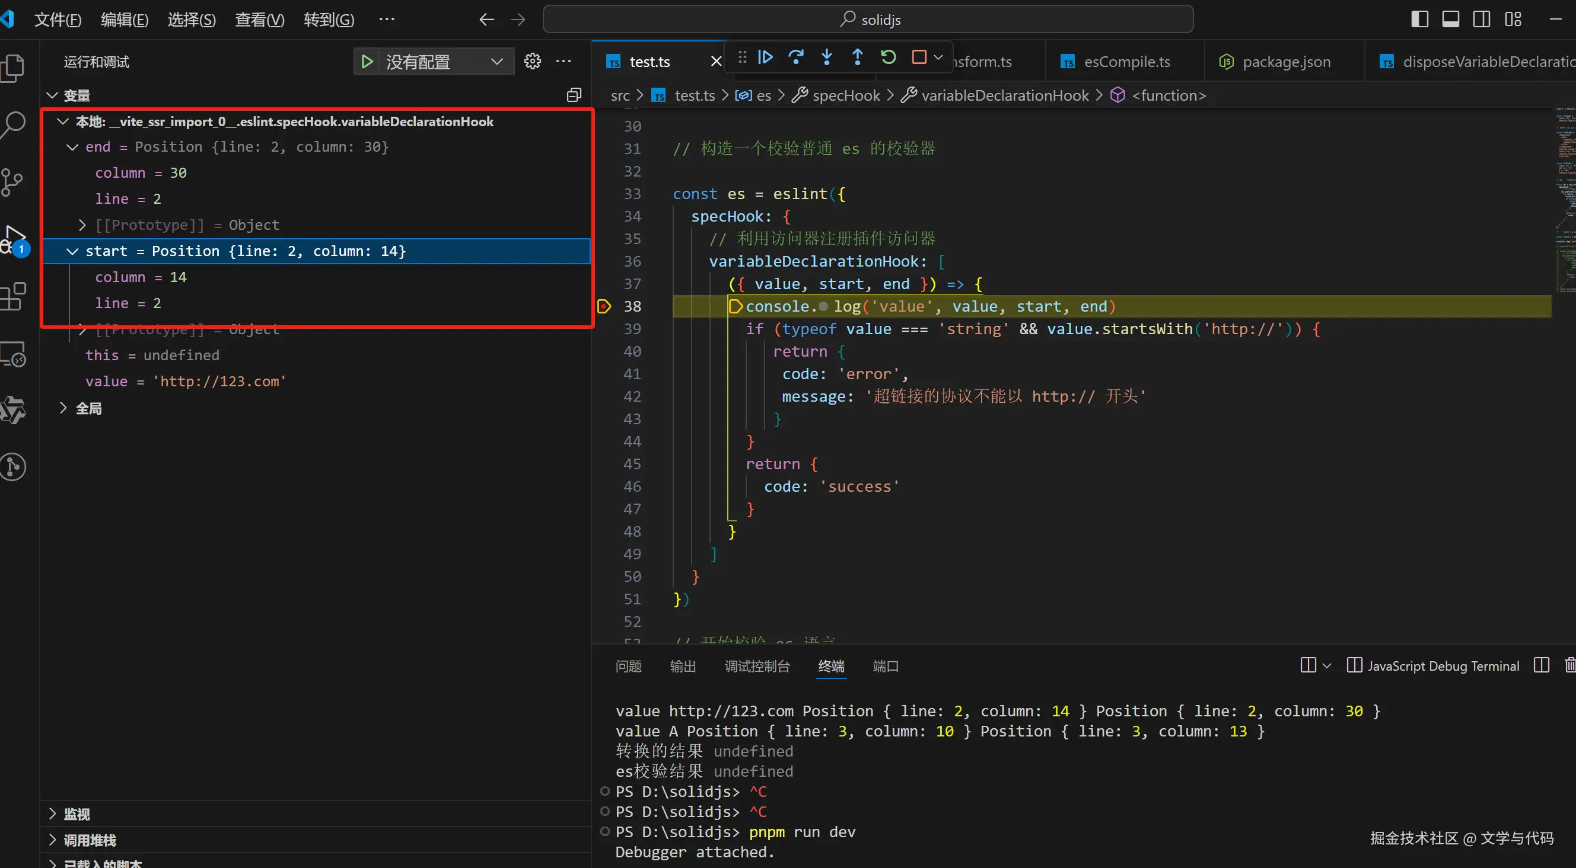Toggle the primary sidebar layout button
1576x868 pixels.
point(1419,20)
